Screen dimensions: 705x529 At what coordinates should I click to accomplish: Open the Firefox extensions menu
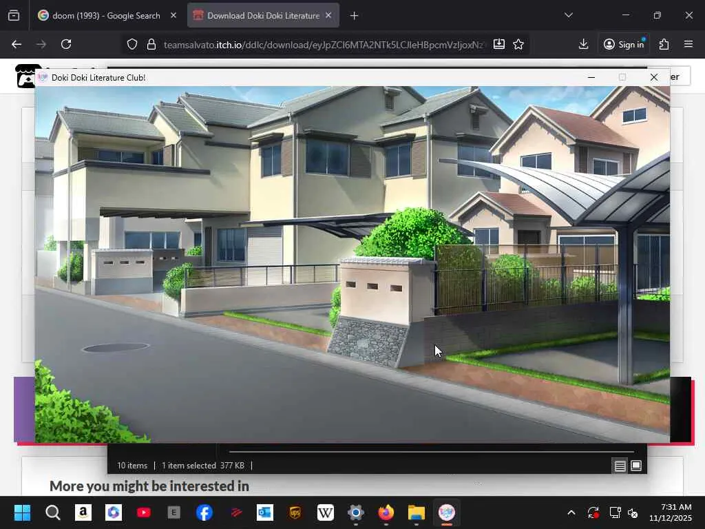tap(664, 44)
